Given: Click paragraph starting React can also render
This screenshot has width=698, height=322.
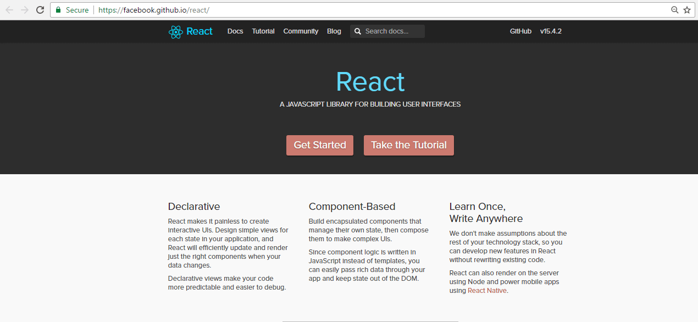Looking at the screenshot, I should coord(505,282).
